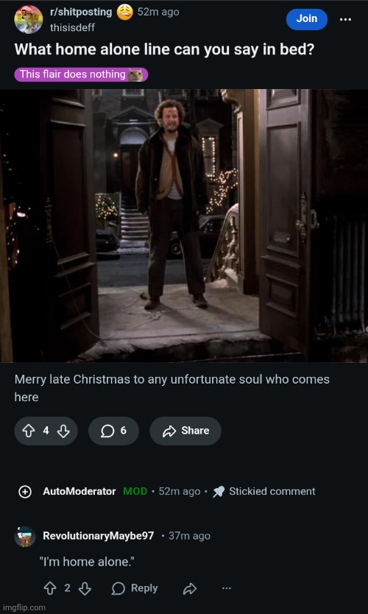Downvote RevolutionaryMaybe97's comment
Screen dimensions: 368x614
(85, 588)
